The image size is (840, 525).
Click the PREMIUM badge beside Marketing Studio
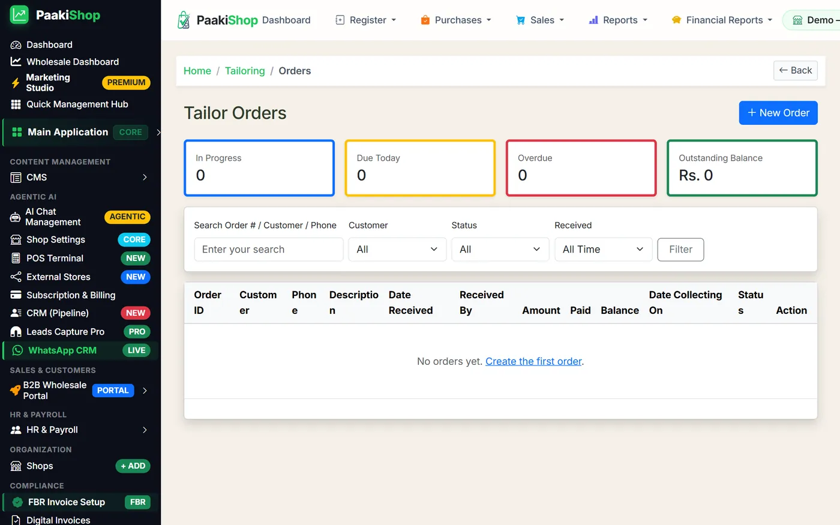(126, 83)
